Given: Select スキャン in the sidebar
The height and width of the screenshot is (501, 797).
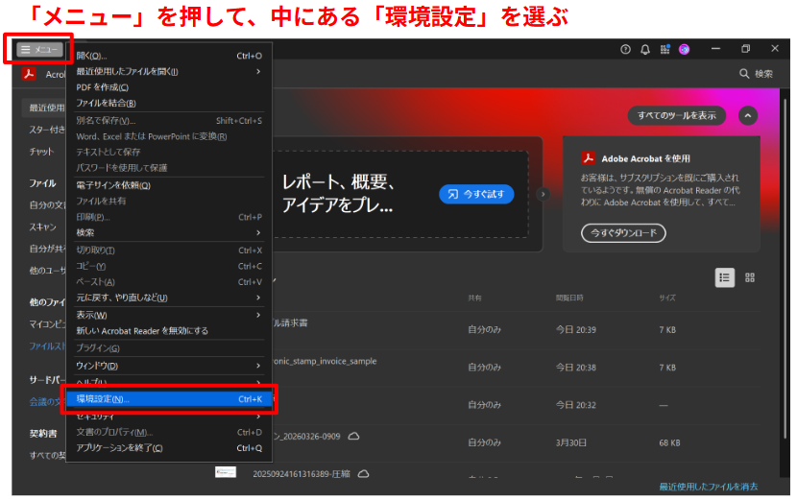Looking at the screenshot, I should click(x=42, y=227).
